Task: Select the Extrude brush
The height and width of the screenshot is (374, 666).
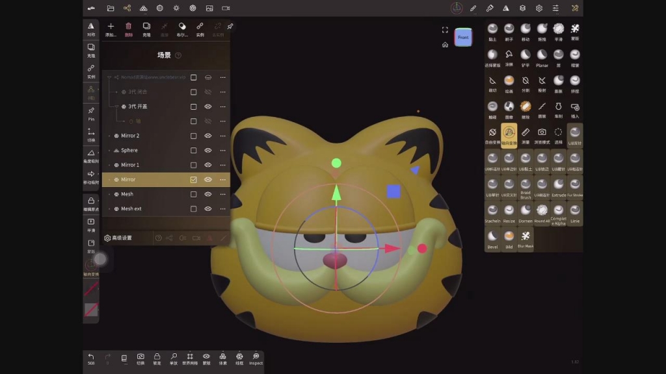Action: tap(559, 188)
